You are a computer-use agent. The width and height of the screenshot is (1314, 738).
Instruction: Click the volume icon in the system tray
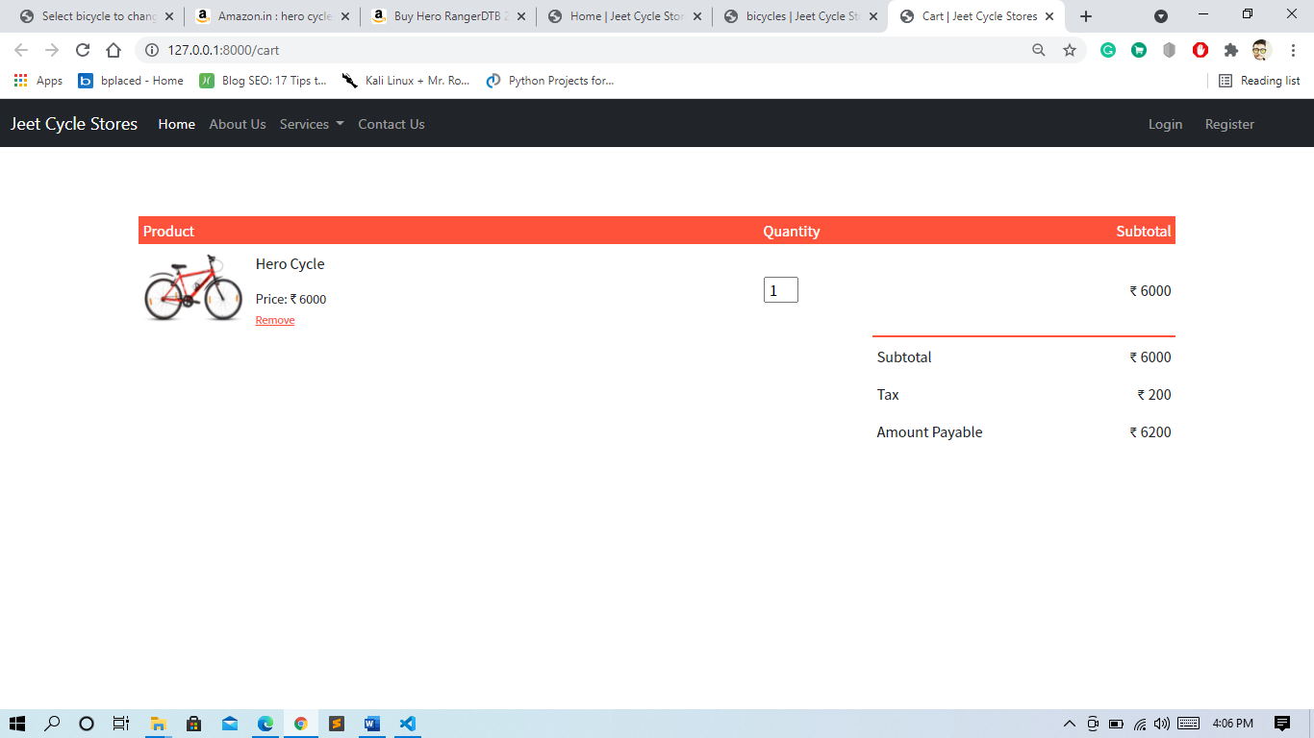click(1161, 724)
